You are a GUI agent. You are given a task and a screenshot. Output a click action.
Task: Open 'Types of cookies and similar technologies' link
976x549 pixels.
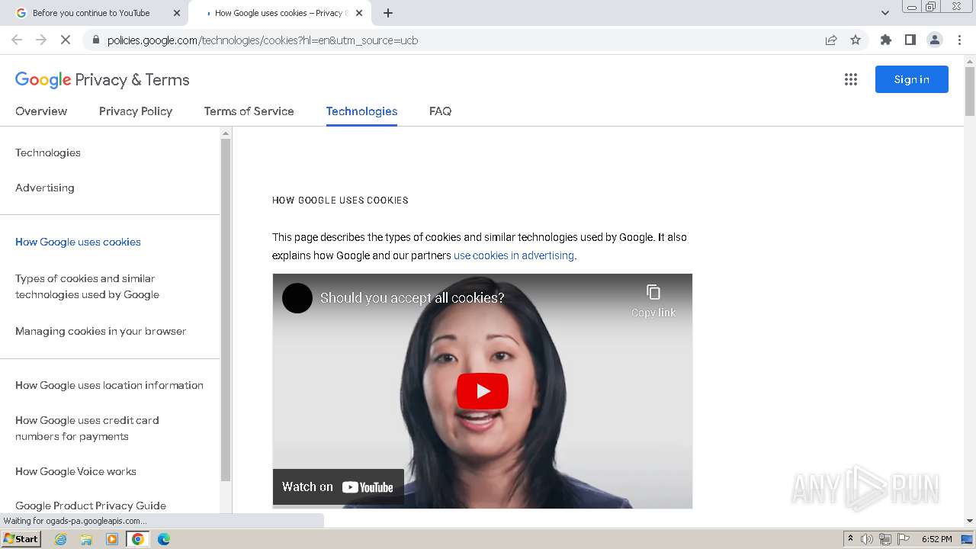coord(87,287)
